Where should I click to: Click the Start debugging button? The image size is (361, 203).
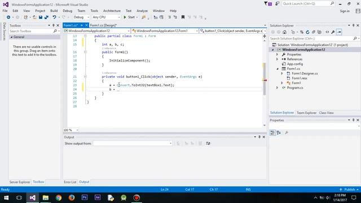[x=129, y=17]
